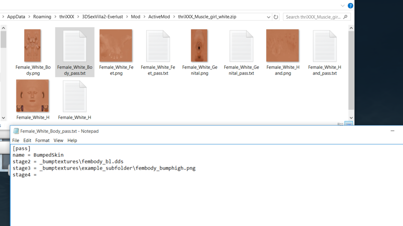Image resolution: width=403 pixels, height=226 pixels.
Task: Click the stage2 fembody_bl.dds line
Action: pos(68,162)
